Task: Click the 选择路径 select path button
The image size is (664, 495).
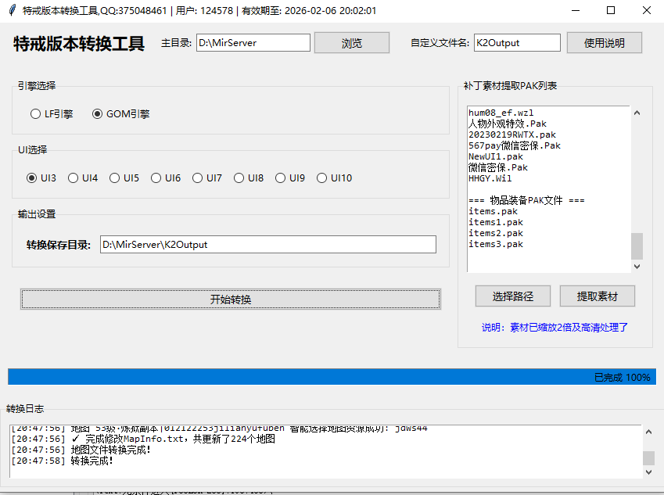Action: [512, 296]
